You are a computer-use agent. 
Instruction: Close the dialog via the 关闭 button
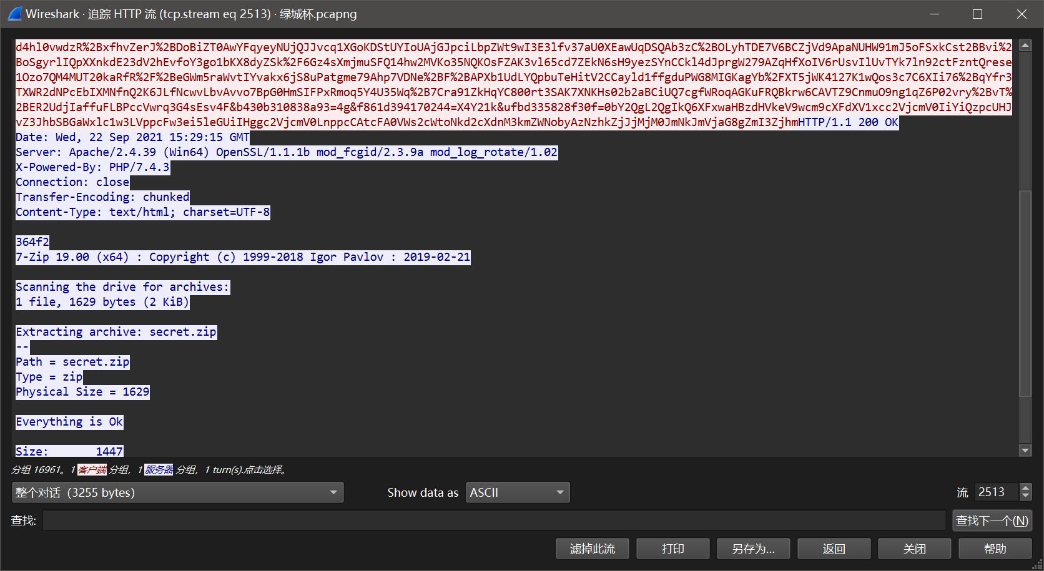[914, 549]
